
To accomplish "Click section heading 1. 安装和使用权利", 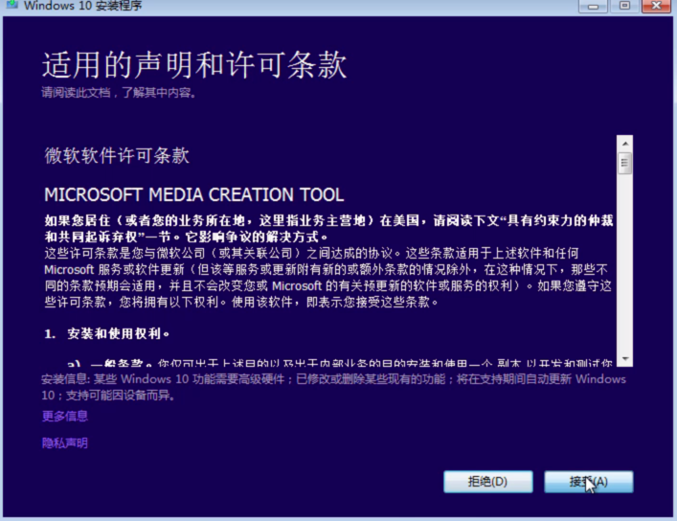I will 107,333.
